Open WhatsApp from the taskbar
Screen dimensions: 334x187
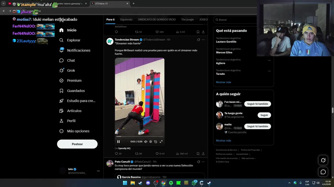coord(194,183)
